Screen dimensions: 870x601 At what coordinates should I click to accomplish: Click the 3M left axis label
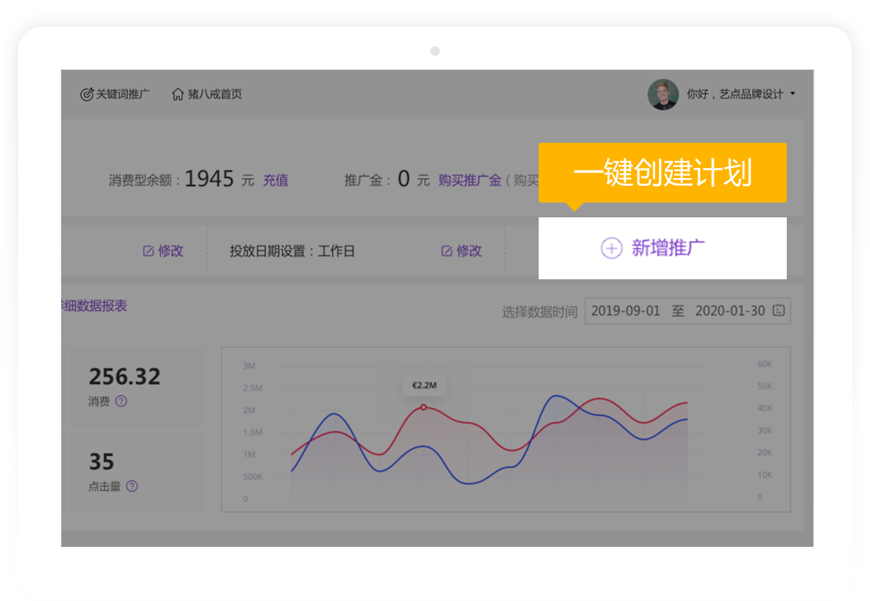[249, 366]
